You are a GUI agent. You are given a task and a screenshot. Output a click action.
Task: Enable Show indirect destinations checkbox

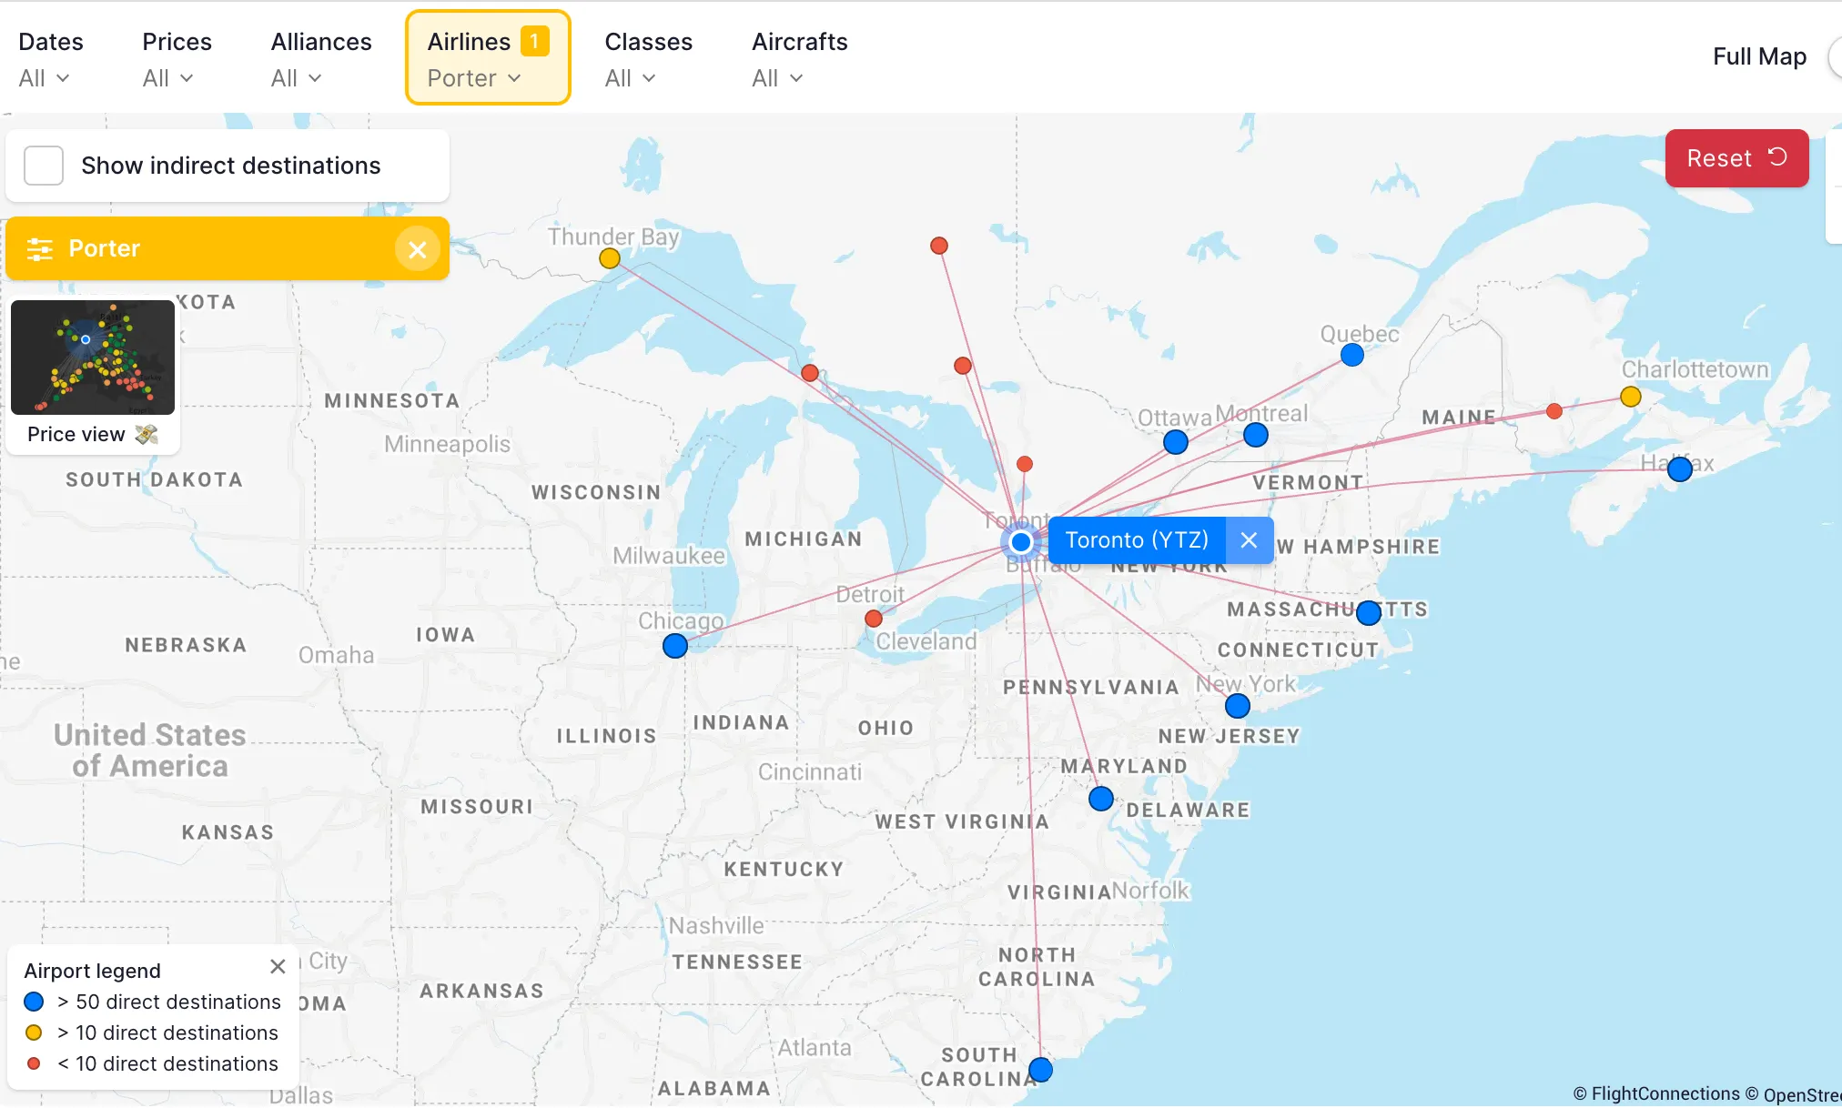point(44,166)
